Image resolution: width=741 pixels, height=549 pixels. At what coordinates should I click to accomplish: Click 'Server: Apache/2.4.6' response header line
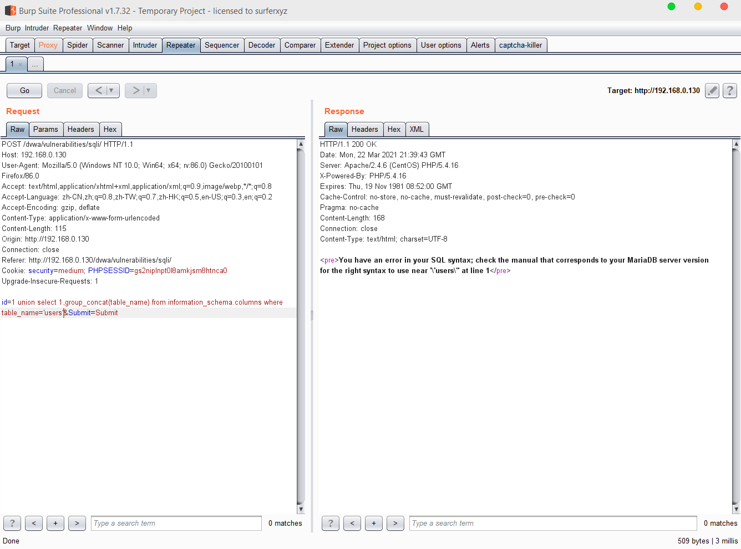click(x=389, y=166)
